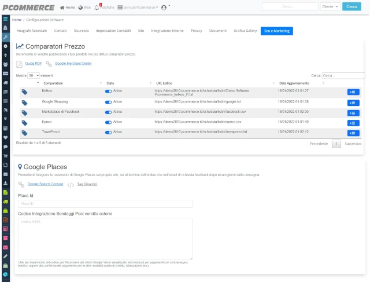
Task: Open Impostazioni Contabili tab
Action: 113,31
